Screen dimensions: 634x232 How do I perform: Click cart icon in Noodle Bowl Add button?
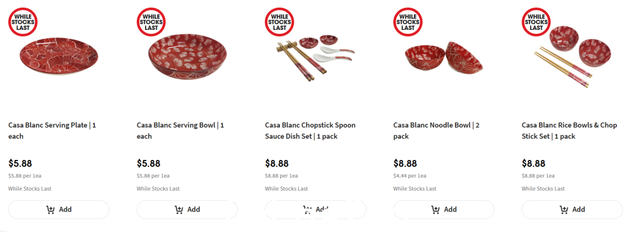pyautogui.click(x=436, y=209)
